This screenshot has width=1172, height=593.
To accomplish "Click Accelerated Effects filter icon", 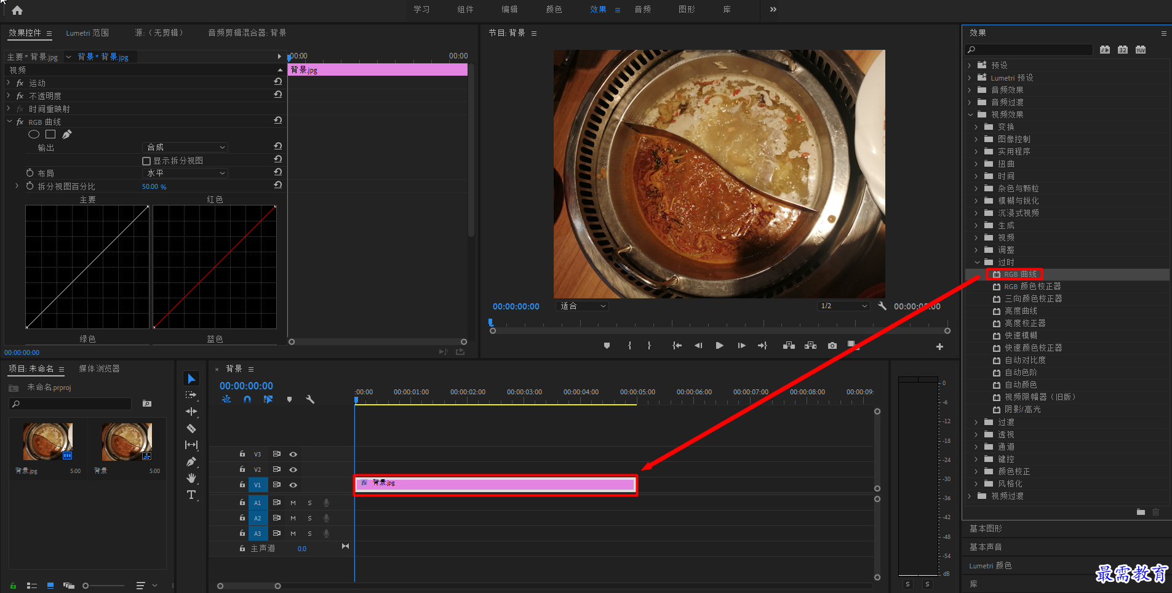I will coord(1105,50).
